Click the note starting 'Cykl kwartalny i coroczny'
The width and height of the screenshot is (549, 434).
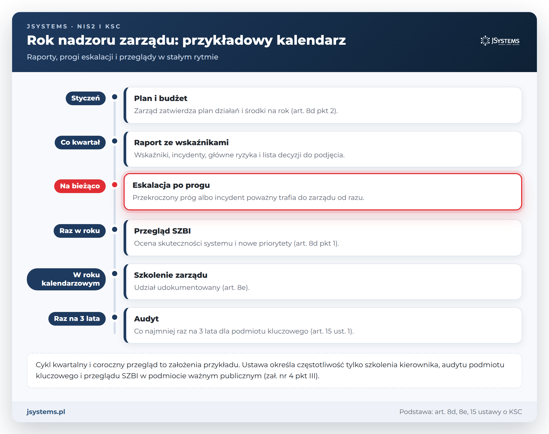274,370
